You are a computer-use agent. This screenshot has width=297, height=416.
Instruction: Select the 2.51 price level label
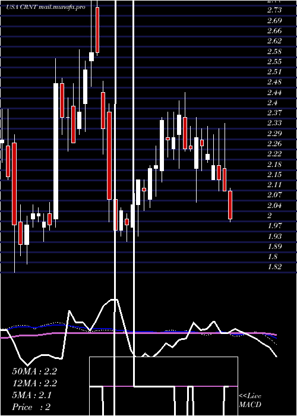click(x=274, y=72)
